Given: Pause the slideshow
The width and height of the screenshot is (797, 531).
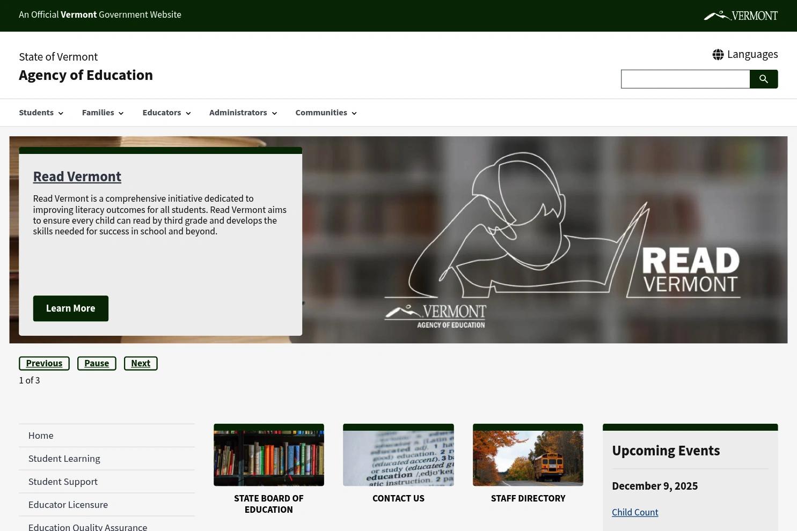Looking at the screenshot, I should coord(97,363).
